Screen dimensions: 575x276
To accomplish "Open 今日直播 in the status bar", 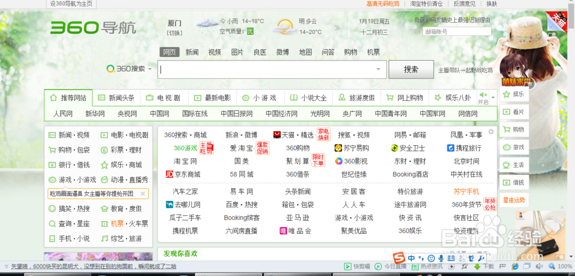I will point(390,266).
